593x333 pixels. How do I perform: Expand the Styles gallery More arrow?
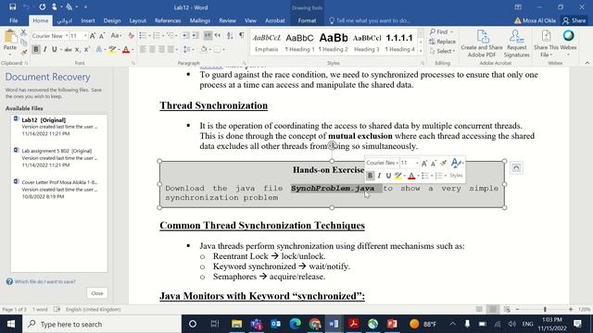pos(421,52)
